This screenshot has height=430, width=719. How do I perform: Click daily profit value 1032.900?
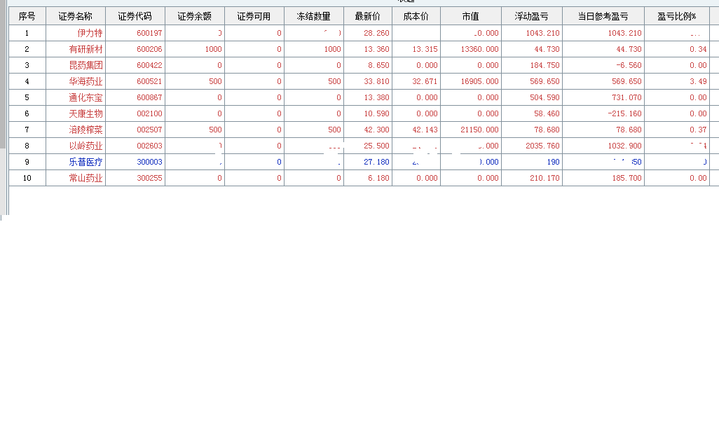(x=625, y=146)
